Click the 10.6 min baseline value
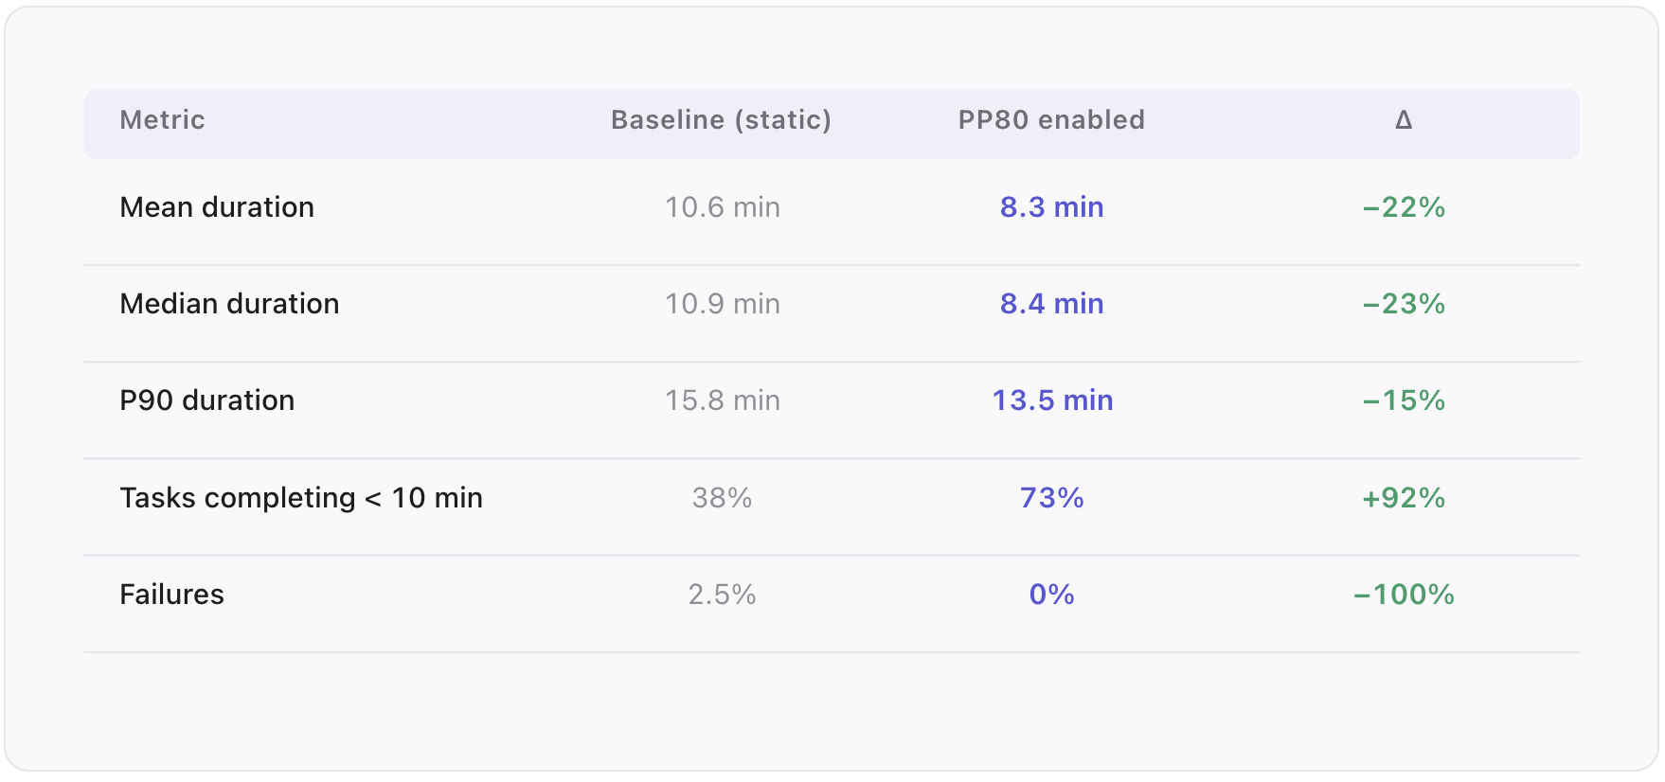 (x=722, y=207)
